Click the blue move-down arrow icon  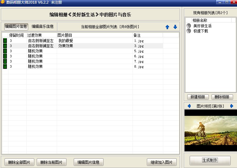pyautogui.click(x=175, y=27)
